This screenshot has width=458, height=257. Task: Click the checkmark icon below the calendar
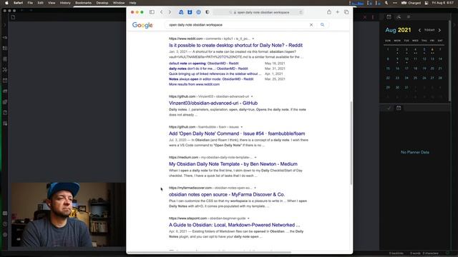coord(389,108)
